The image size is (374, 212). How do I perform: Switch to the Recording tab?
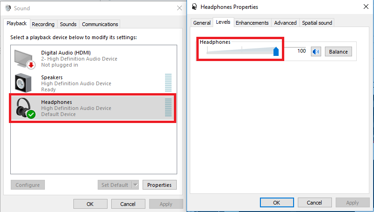43,24
